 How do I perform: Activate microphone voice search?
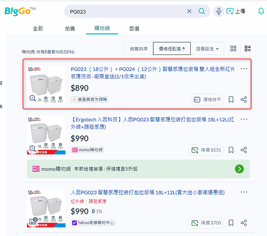219,11
